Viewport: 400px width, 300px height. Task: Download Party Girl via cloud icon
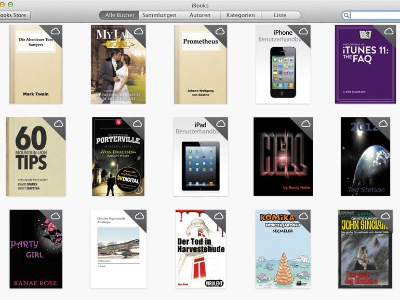click(x=55, y=216)
